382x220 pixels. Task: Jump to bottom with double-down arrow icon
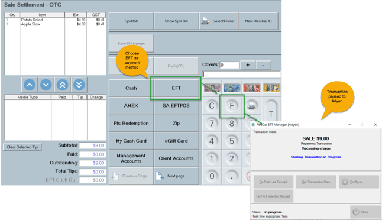click(79, 85)
